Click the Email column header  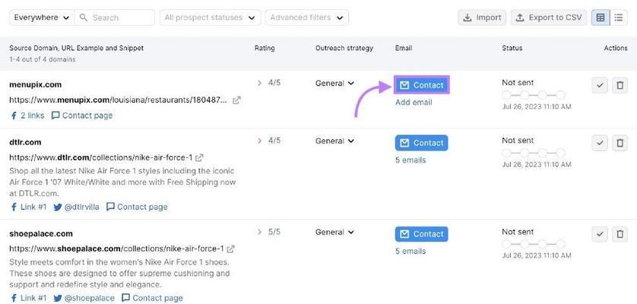click(404, 48)
